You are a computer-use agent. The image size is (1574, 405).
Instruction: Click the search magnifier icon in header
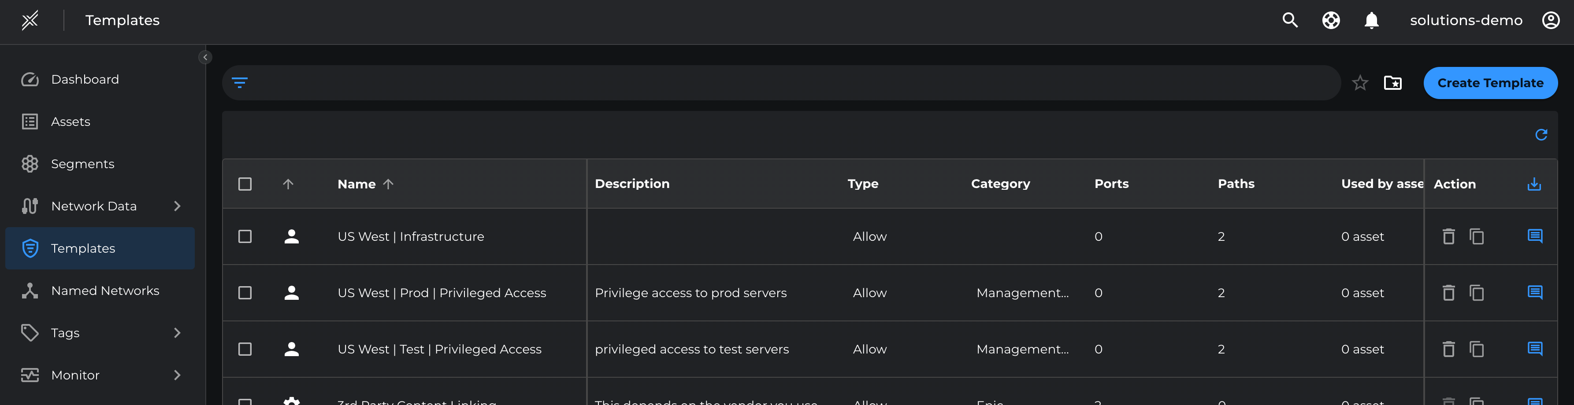click(x=1289, y=20)
